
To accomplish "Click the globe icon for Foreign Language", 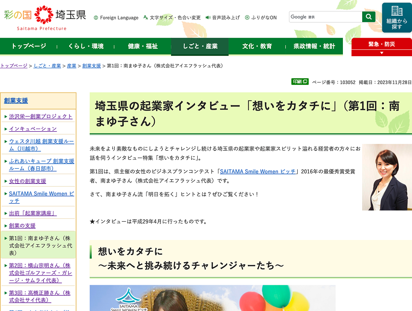I will [x=96, y=18].
